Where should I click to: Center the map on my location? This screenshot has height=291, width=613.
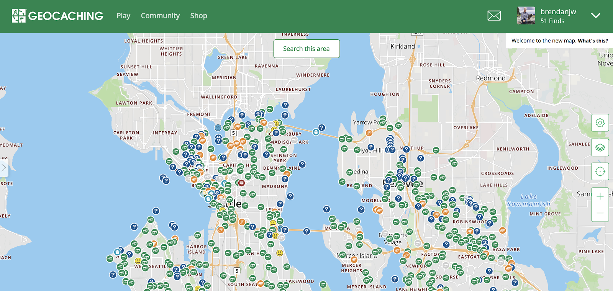pyautogui.click(x=600, y=172)
